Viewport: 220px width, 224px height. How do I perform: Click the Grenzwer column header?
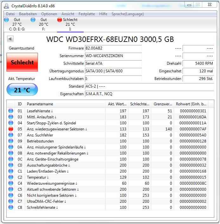pyautogui.click(x=163, y=104)
